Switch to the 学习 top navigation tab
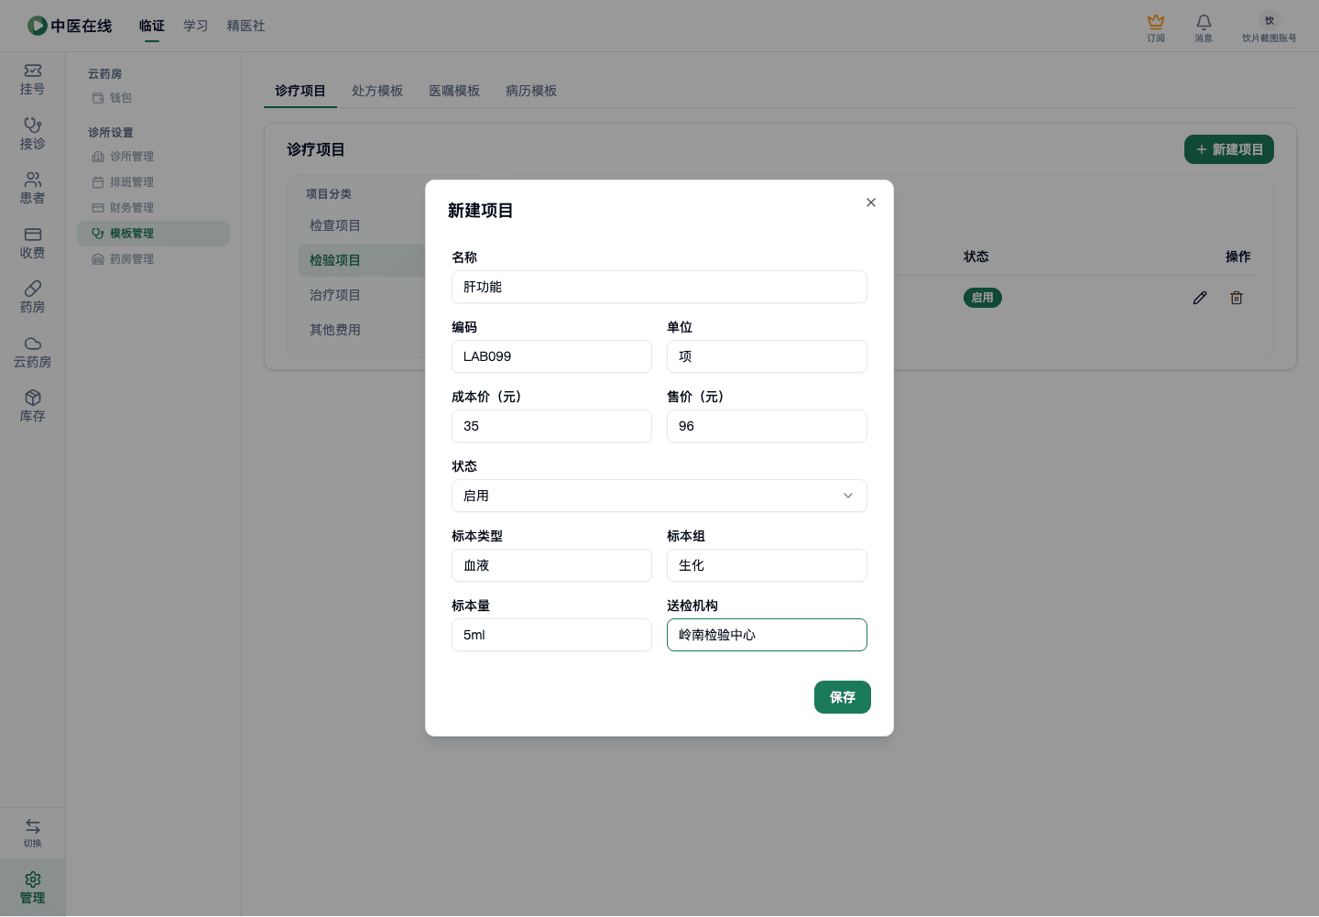Image resolution: width=1319 pixels, height=917 pixels. pyautogui.click(x=195, y=26)
